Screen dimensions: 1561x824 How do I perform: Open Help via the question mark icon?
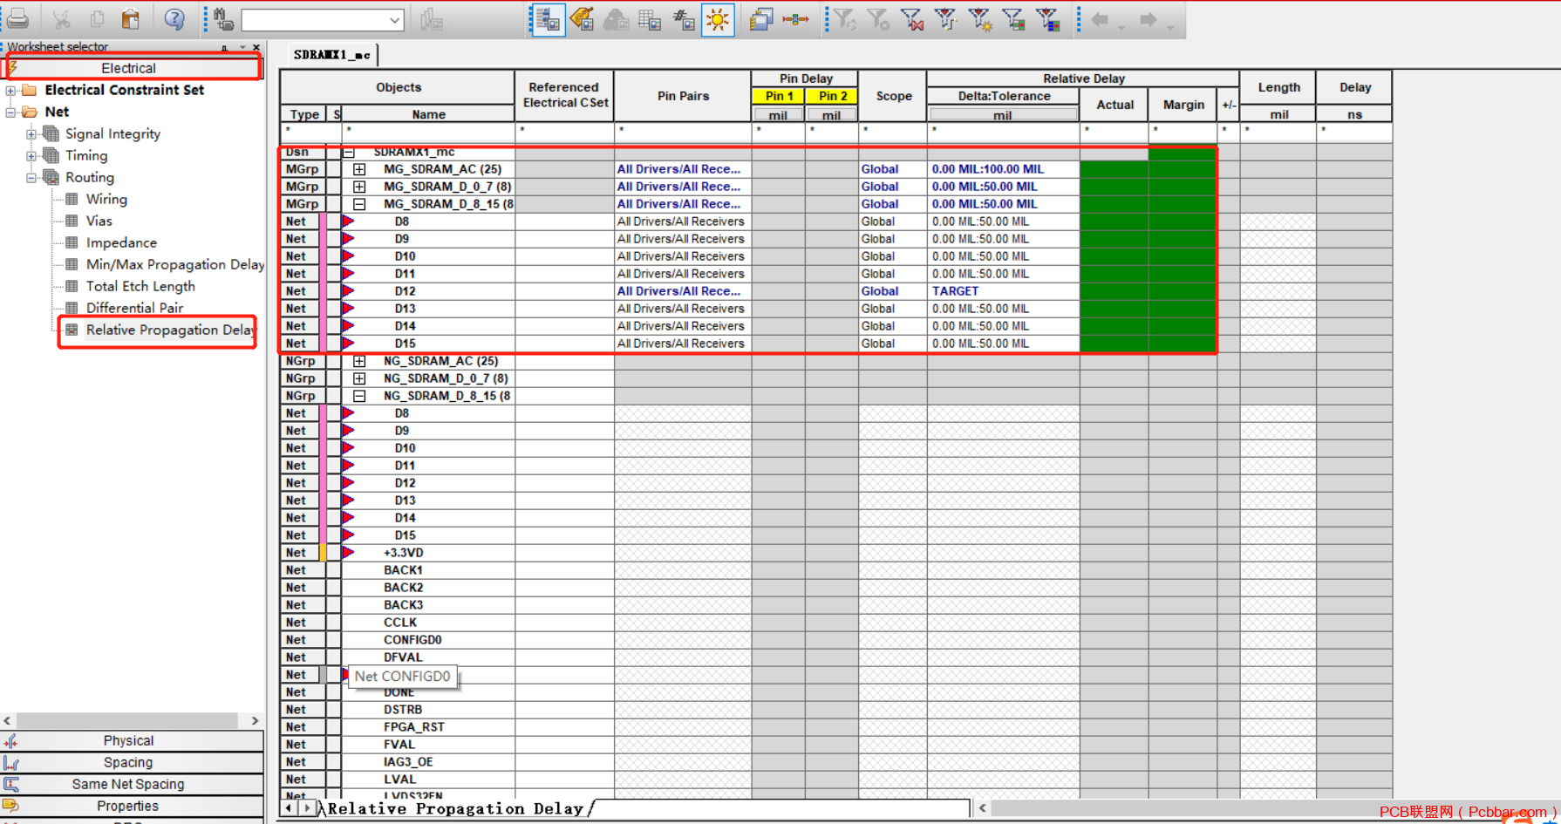[x=174, y=19]
